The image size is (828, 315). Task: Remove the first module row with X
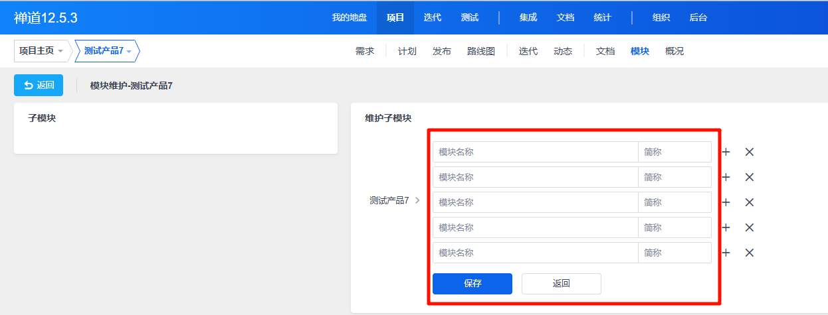click(750, 152)
